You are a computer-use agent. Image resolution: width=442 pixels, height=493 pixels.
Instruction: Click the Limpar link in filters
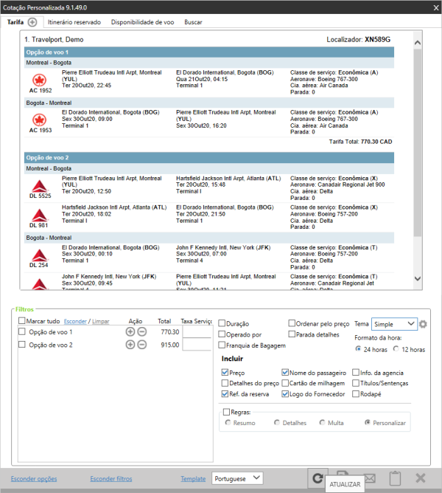101,322
